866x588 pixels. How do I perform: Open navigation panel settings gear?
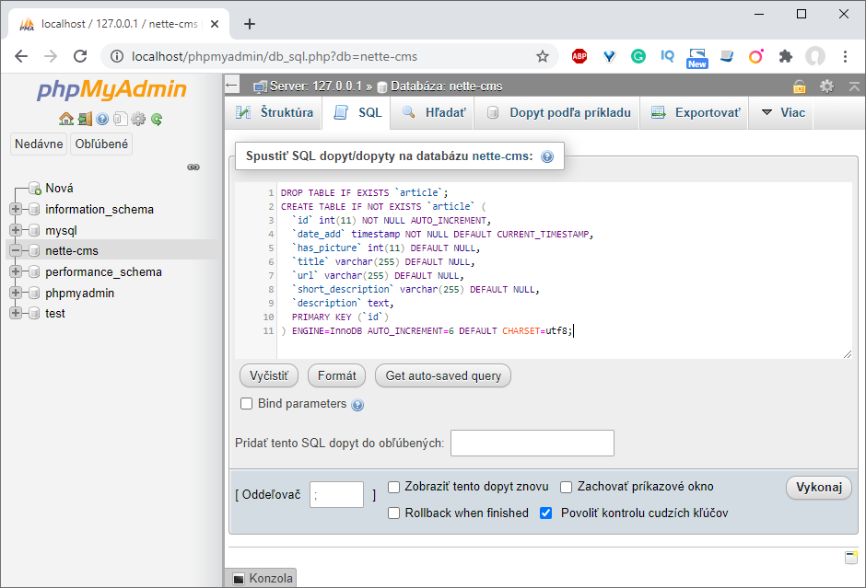pyautogui.click(x=137, y=118)
